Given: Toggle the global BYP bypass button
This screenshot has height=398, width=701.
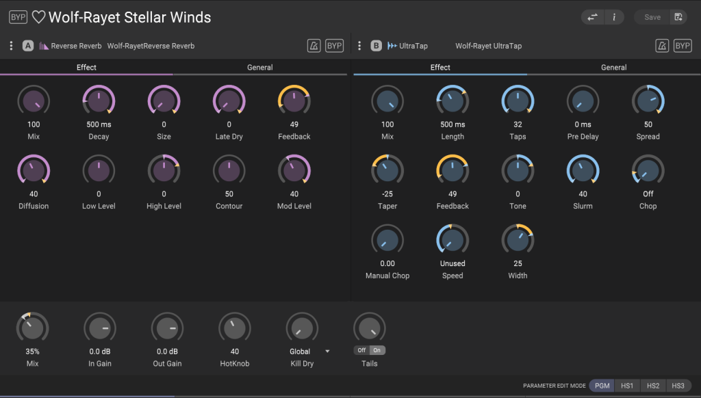Looking at the screenshot, I should (18, 17).
